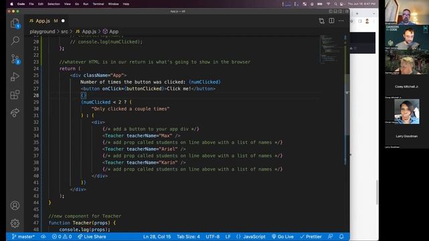Split the editor to the right
429x241 pixels.
[332, 21]
